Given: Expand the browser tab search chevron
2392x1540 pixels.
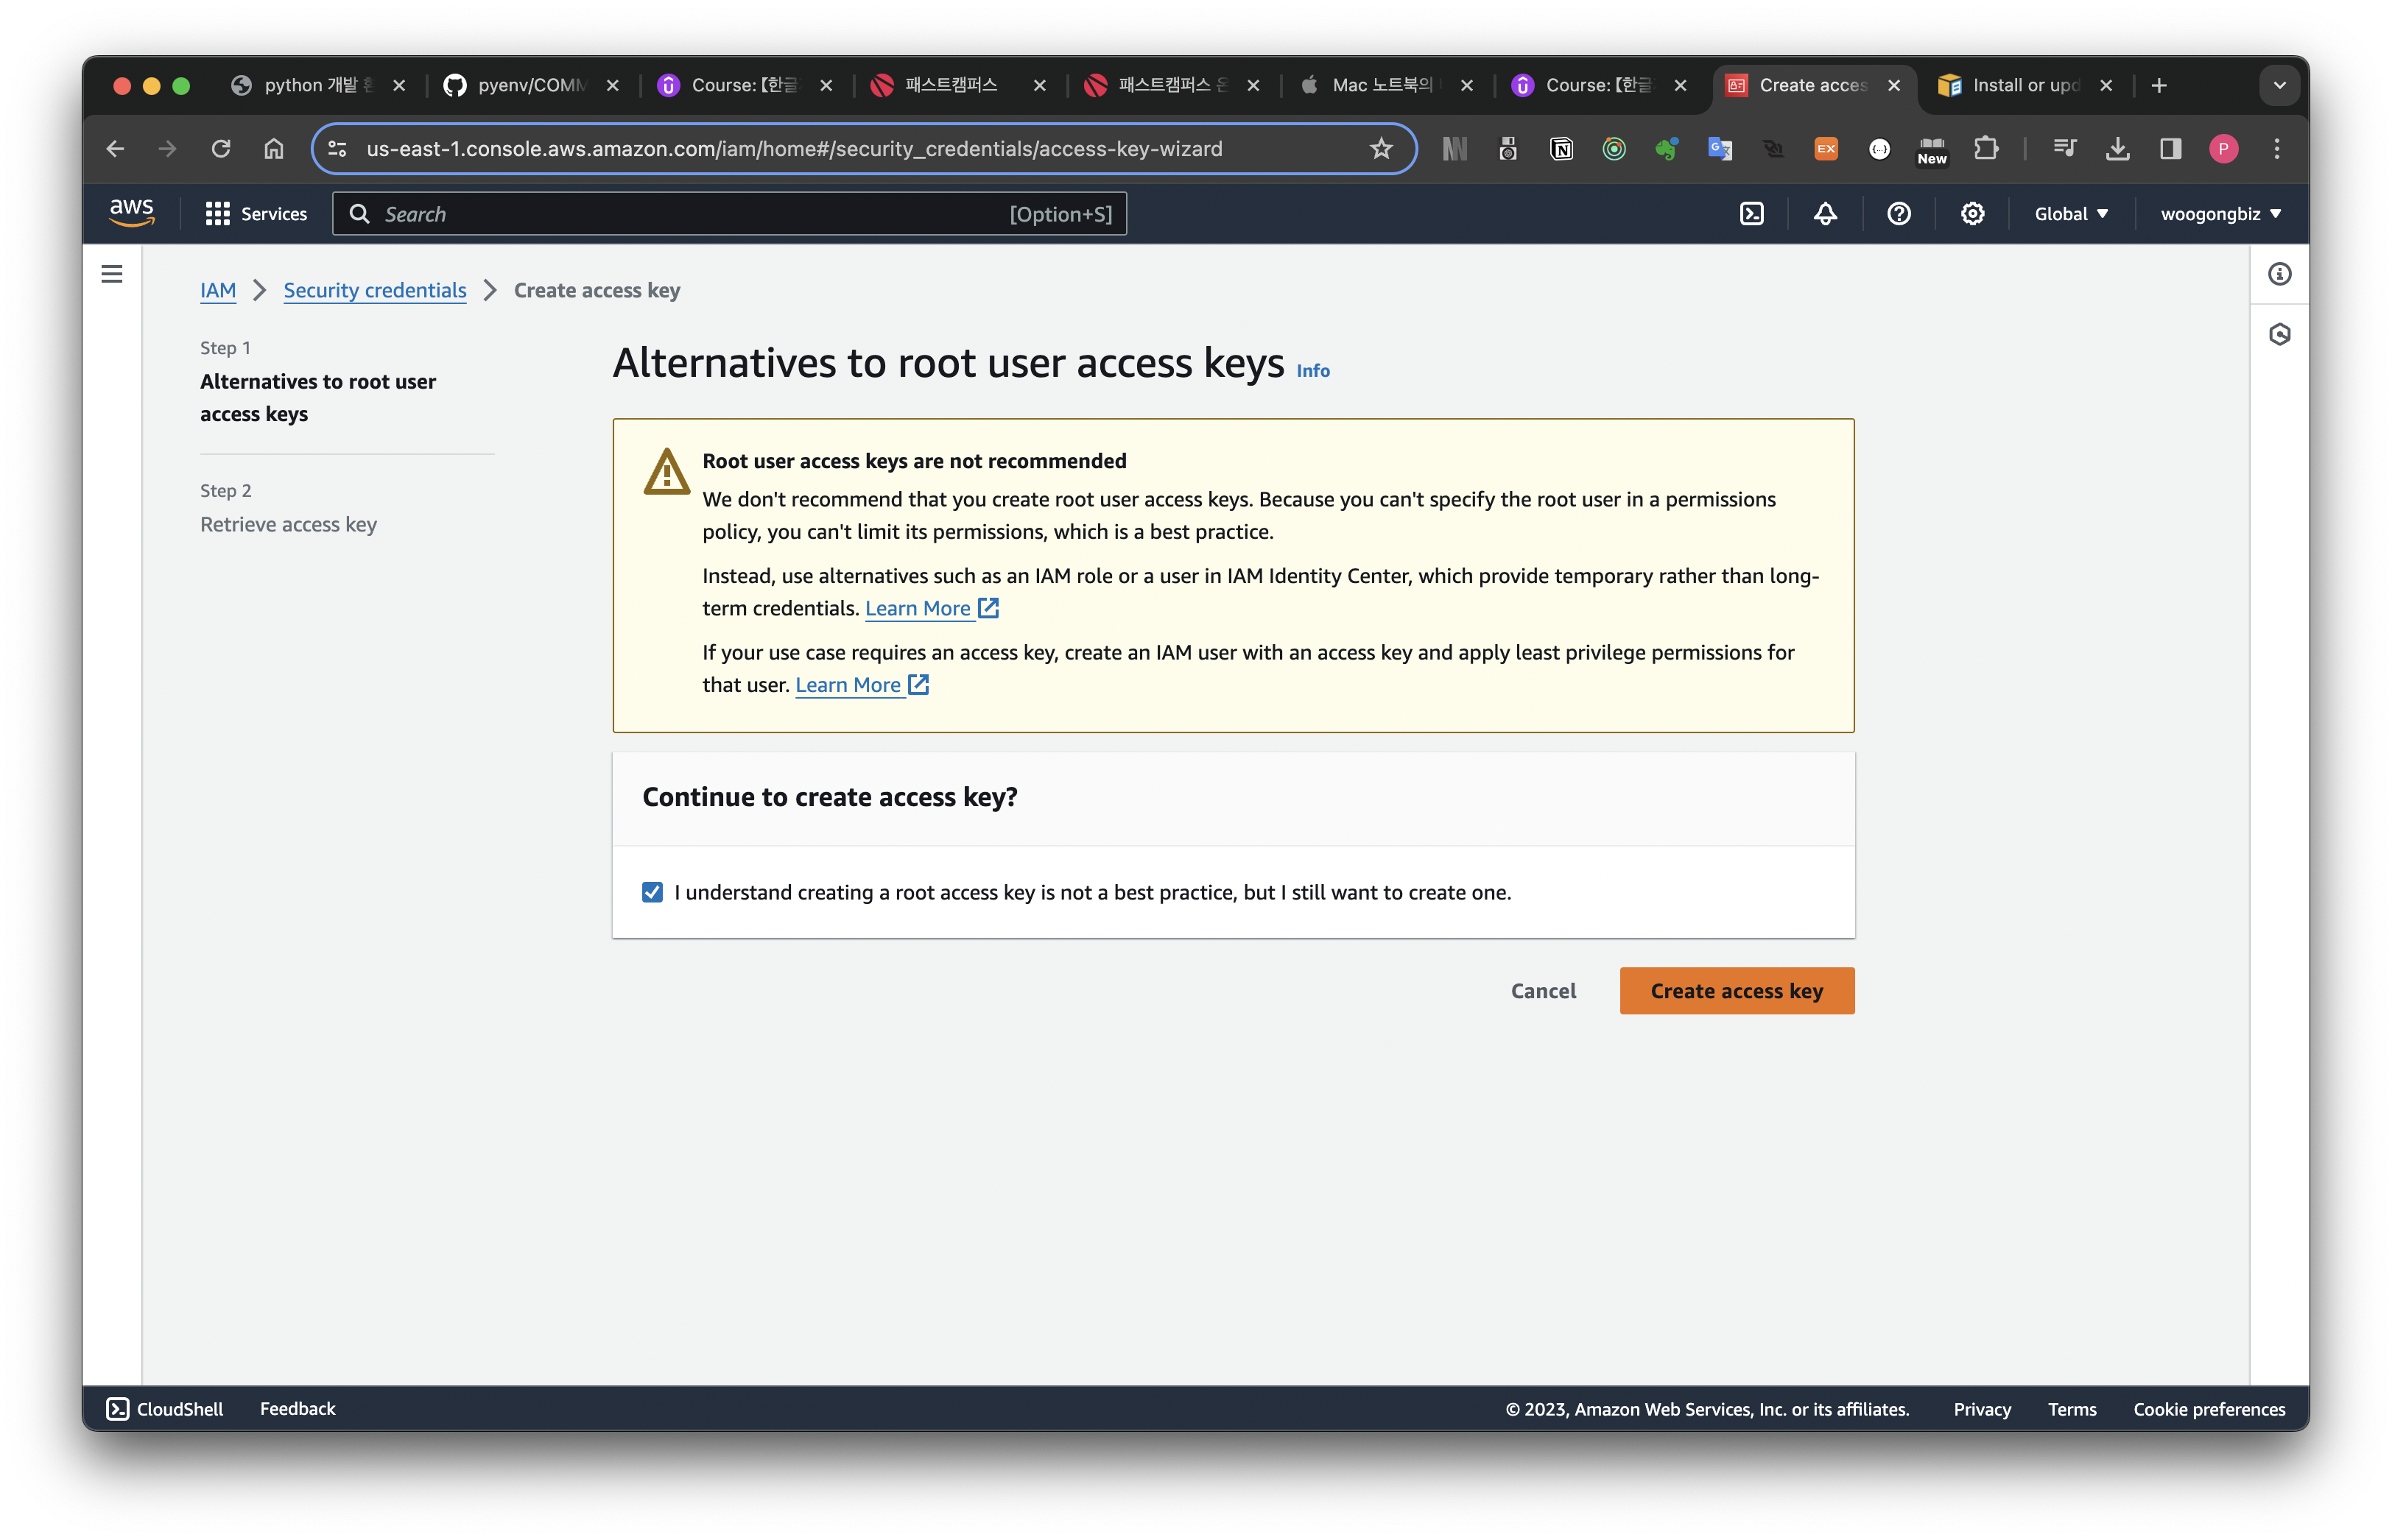Looking at the screenshot, I should point(2279,86).
